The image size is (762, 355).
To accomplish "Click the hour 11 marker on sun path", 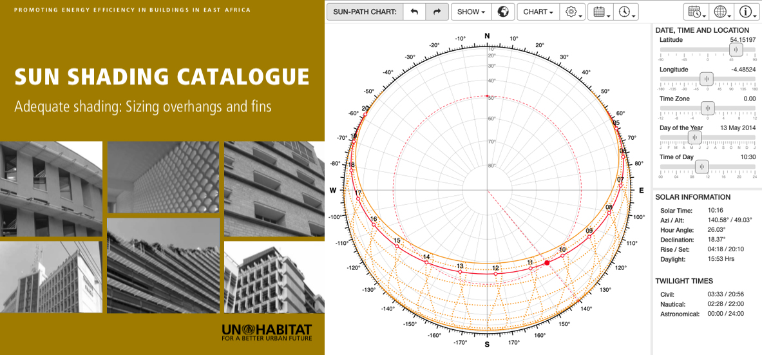I will 531,269.
